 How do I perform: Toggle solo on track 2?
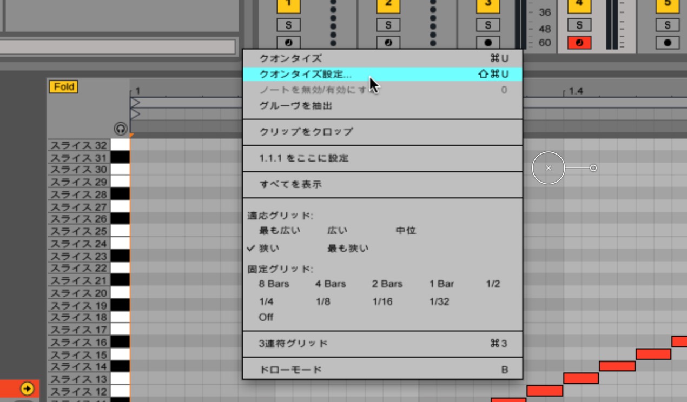[388, 25]
